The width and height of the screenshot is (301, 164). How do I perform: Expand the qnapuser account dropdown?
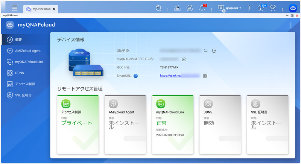[x=233, y=8]
